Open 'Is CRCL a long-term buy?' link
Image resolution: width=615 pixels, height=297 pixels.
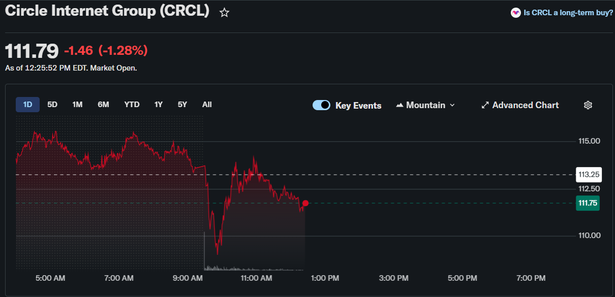[568, 13]
